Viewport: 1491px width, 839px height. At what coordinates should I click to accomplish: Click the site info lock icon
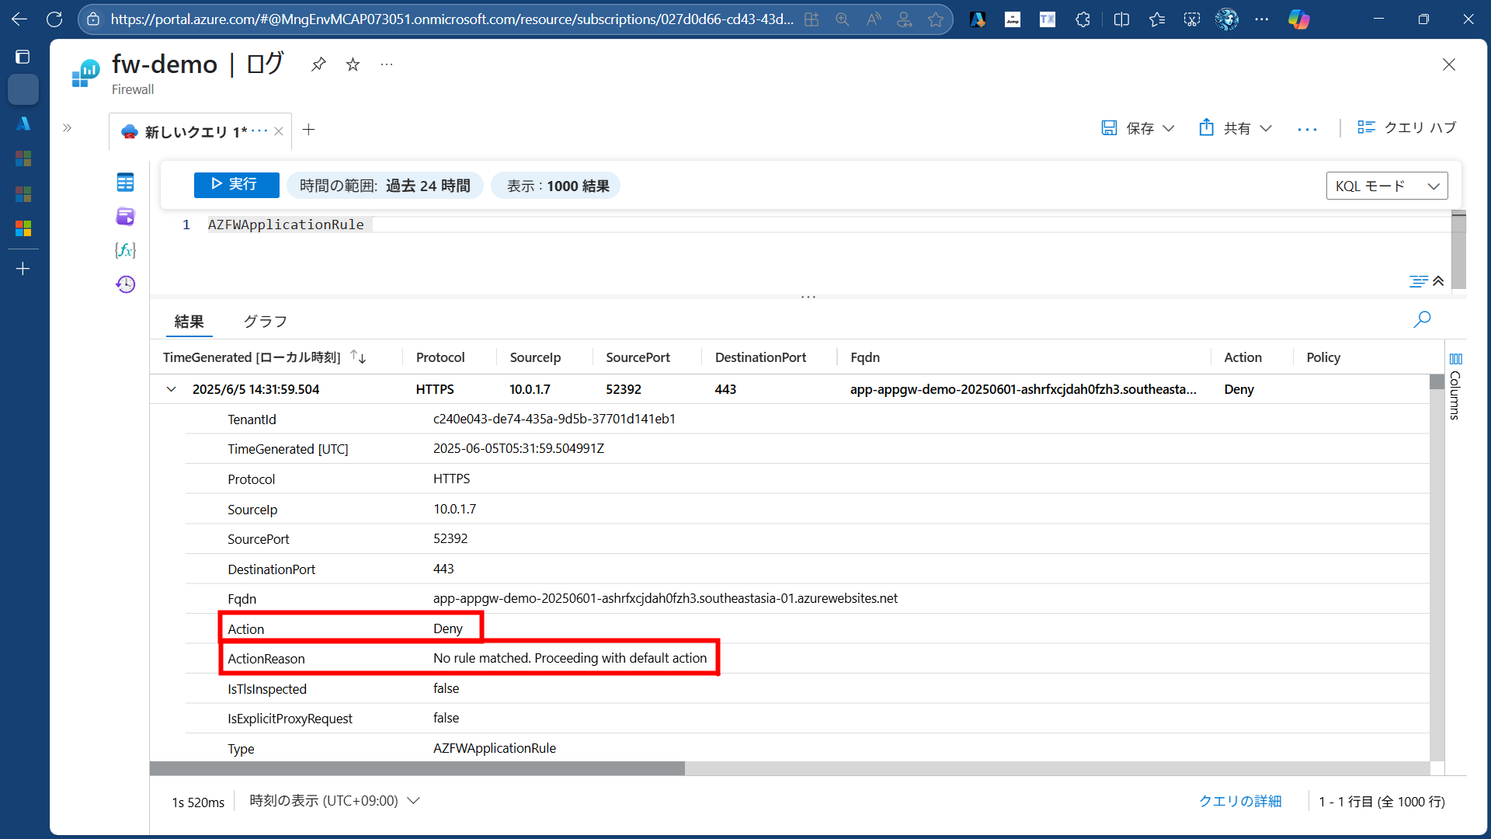[x=93, y=19]
